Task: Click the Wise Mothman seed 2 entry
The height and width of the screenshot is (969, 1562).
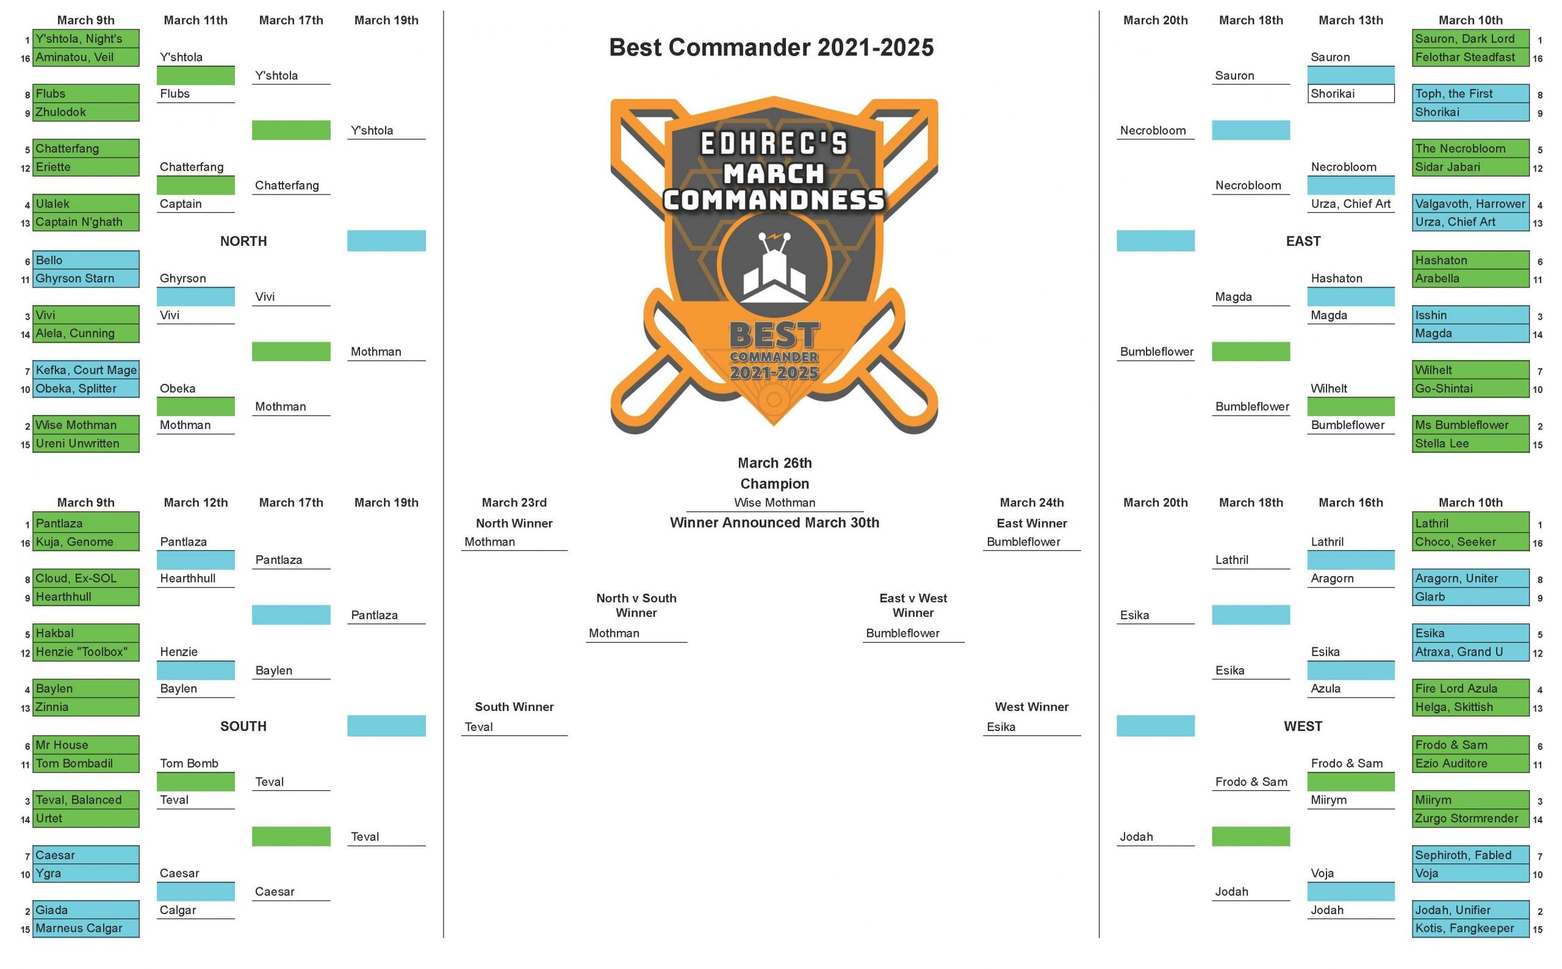Action: tap(85, 425)
